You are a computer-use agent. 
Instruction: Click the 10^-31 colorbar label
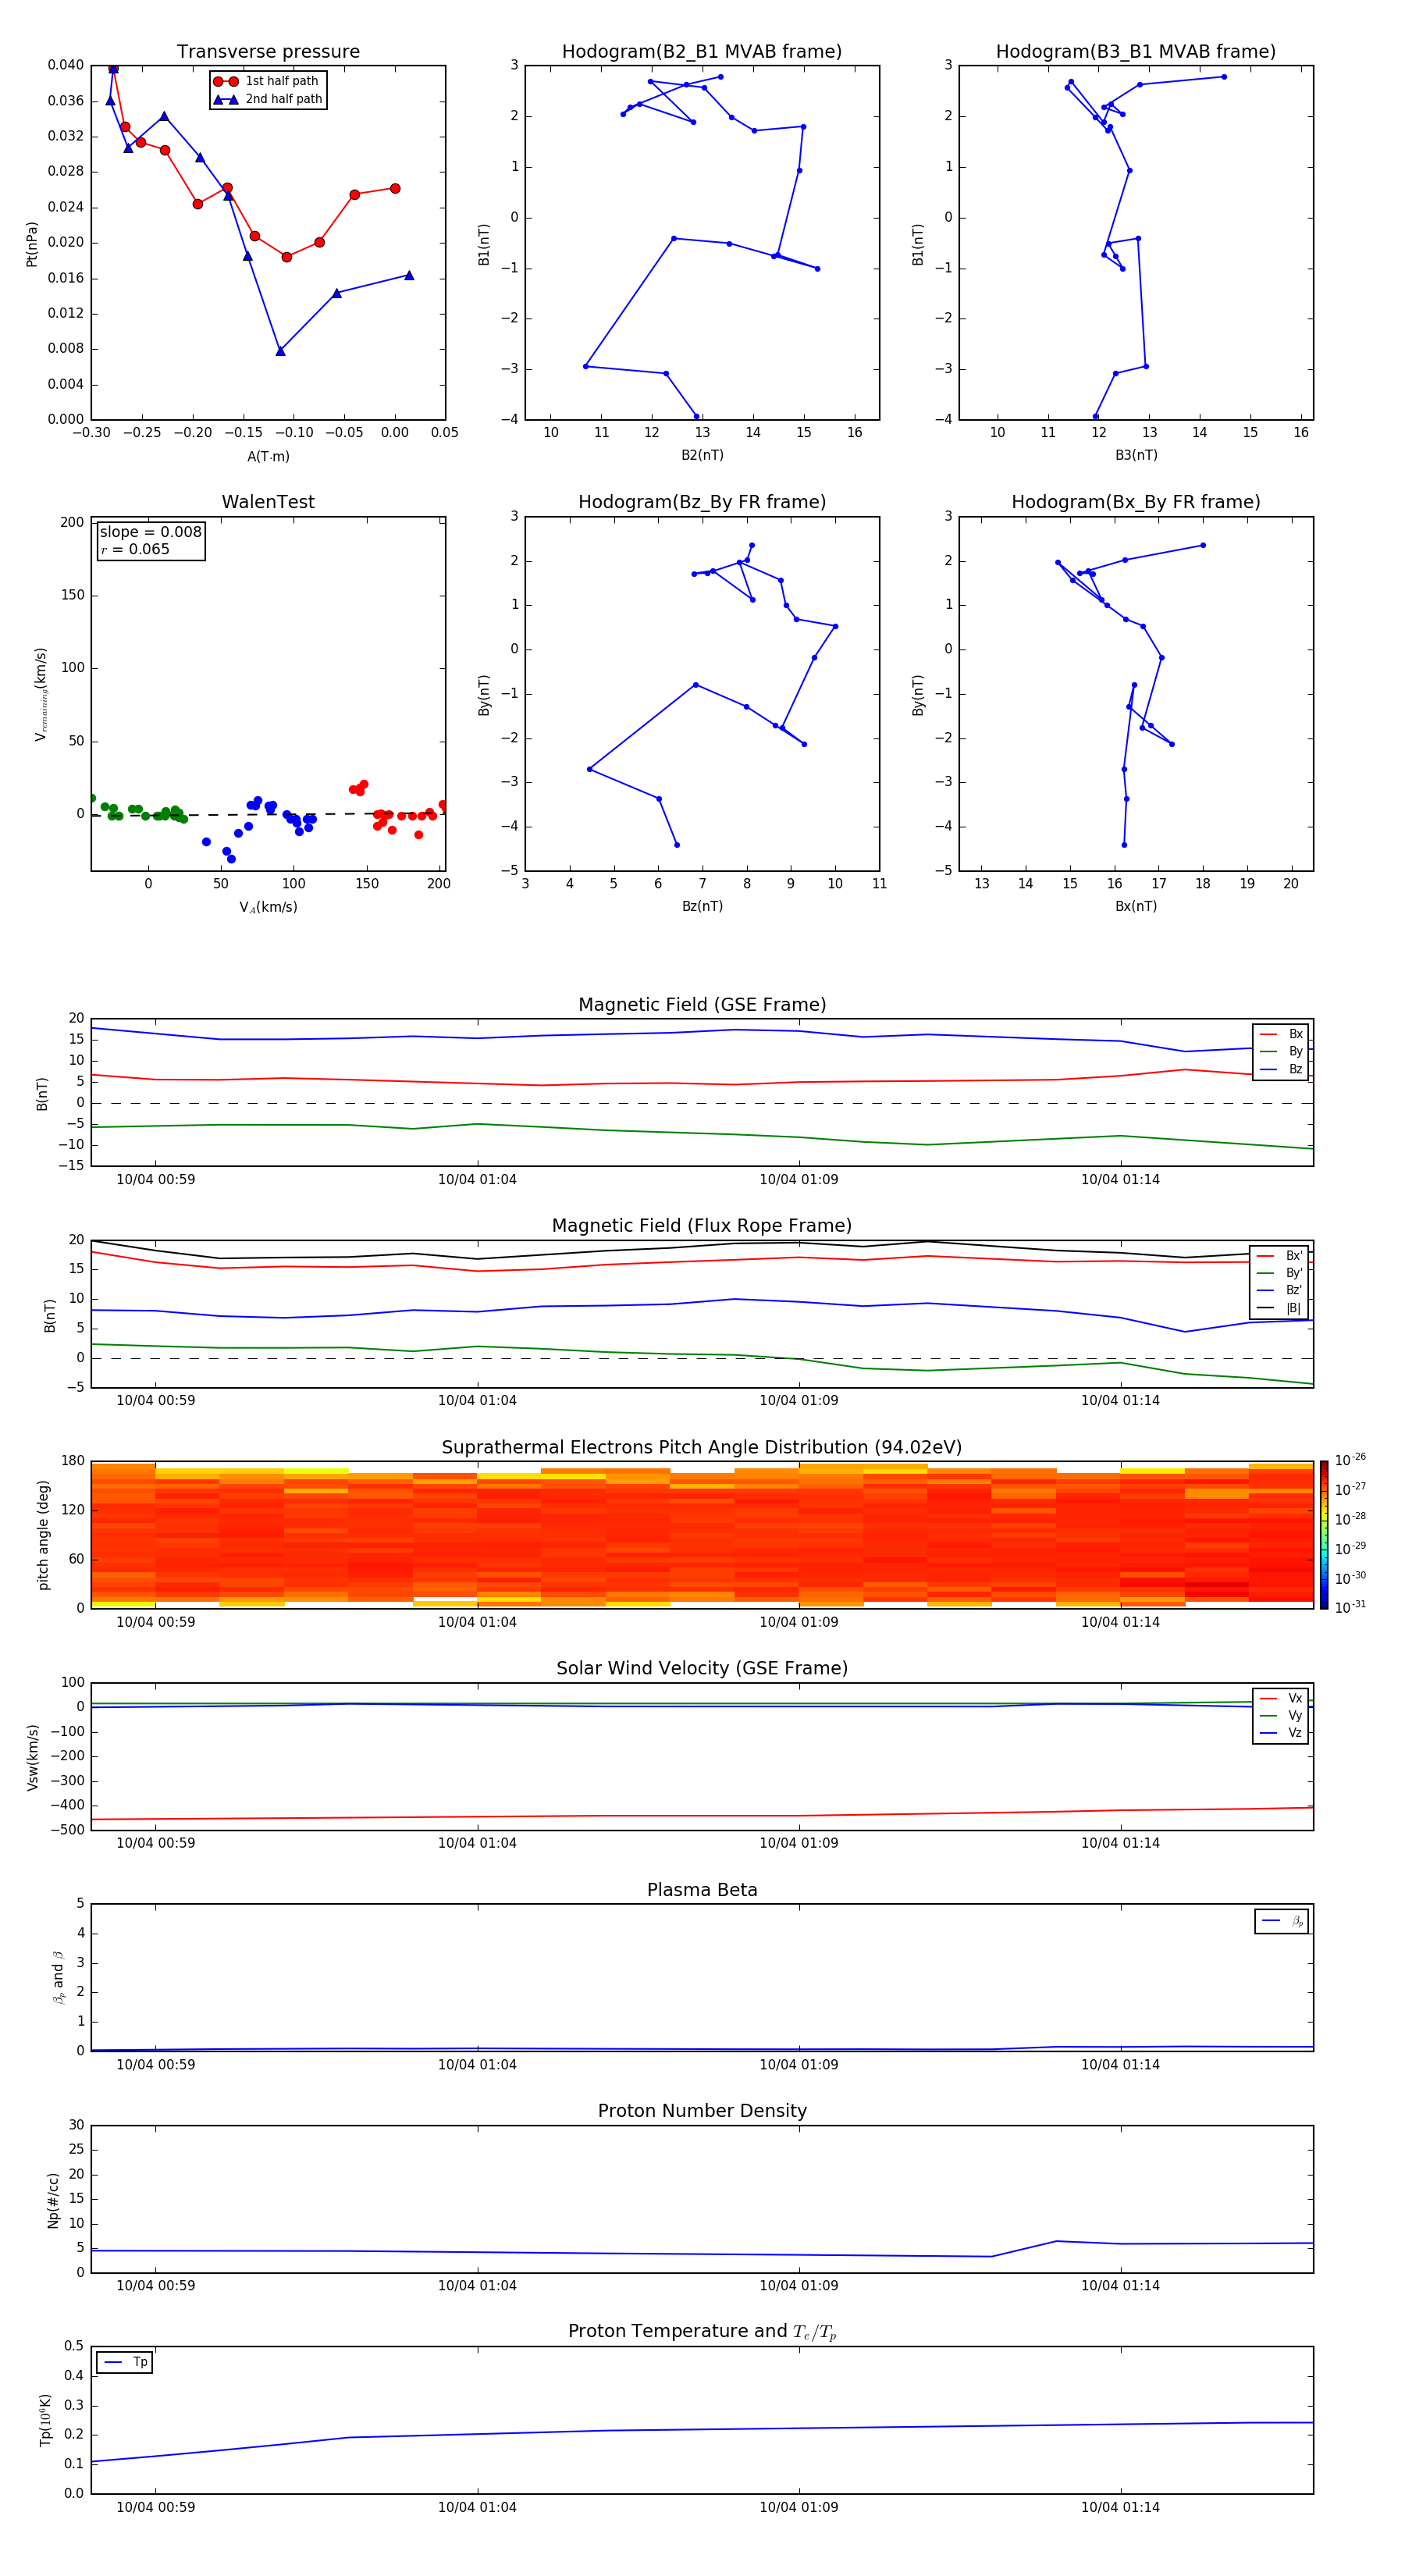(x=1350, y=1607)
